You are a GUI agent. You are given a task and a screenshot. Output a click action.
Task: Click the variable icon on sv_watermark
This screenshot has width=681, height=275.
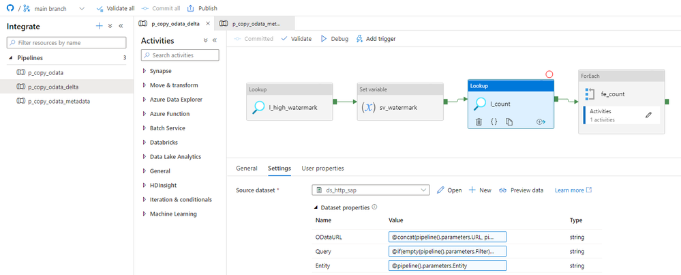pyautogui.click(x=368, y=107)
